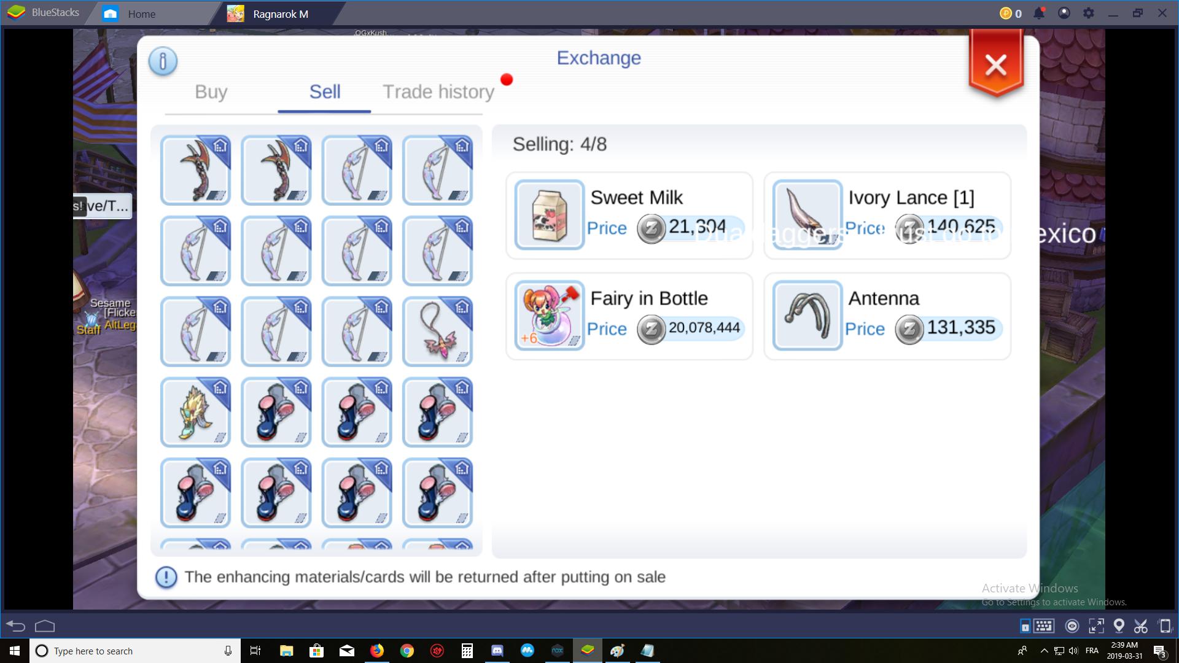Pick the first red scythe inventory item
1179x663 pixels.
point(195,170)
